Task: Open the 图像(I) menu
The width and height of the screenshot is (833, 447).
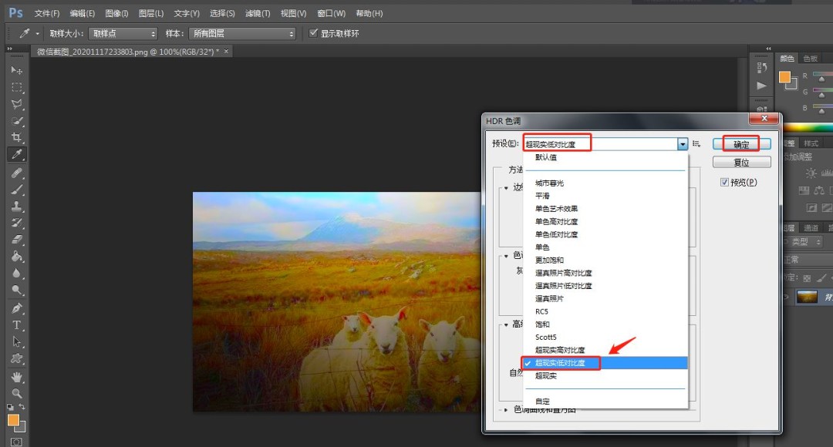Action: (117, 13)
